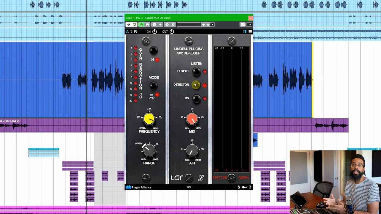Select settings bank B
Screen dimensions: 381x214
135,32
